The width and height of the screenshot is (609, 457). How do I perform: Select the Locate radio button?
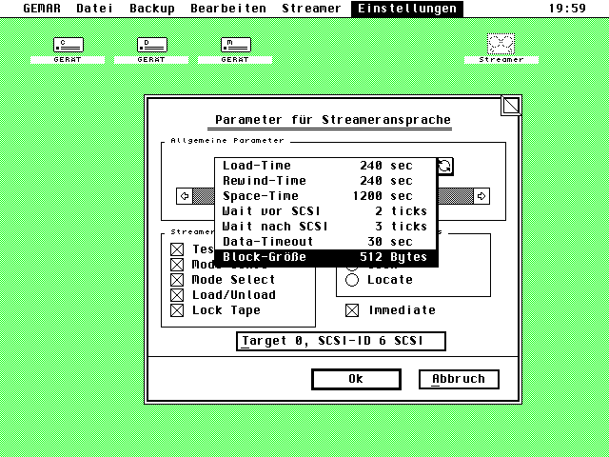click(352, 280)
